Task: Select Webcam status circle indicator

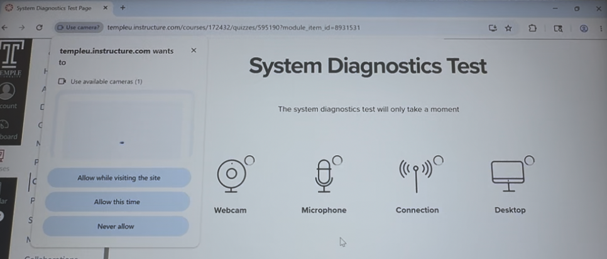Action: point(249,160)
